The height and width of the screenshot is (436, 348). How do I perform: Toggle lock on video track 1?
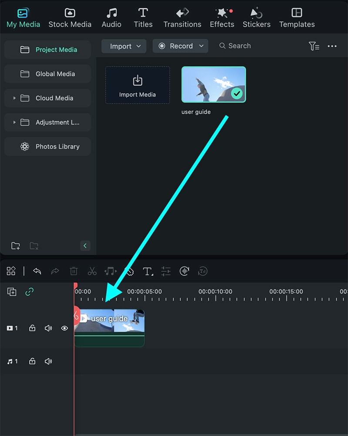point(32,328)
